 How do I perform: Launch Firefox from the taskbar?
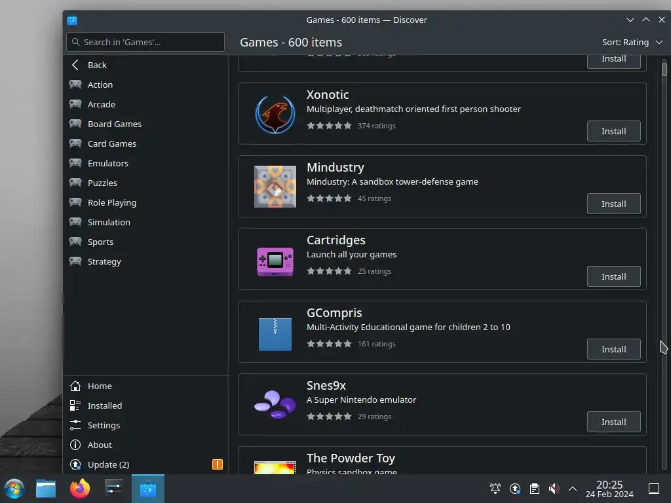80,489
